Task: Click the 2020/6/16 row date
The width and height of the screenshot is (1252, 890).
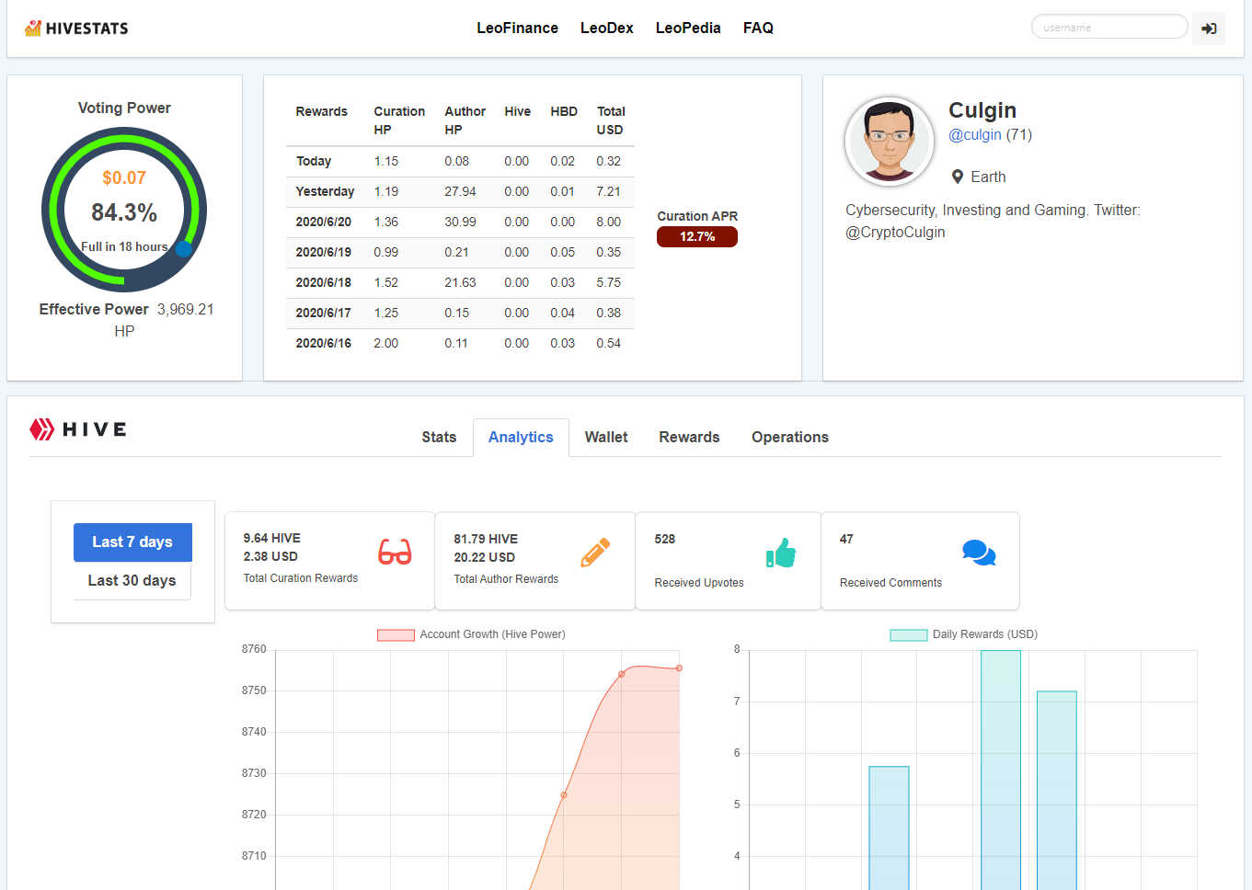Action: coord(324,343)
